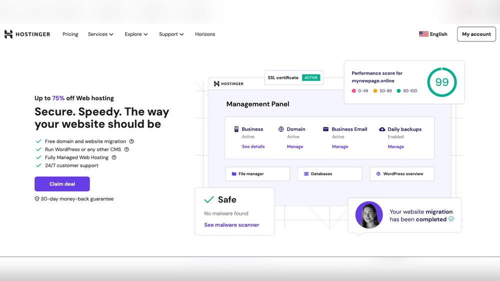The height and width of the screenshot is (281, 500).
Task: Click the green Safe checkmark icon
Action: click(209, 200)
